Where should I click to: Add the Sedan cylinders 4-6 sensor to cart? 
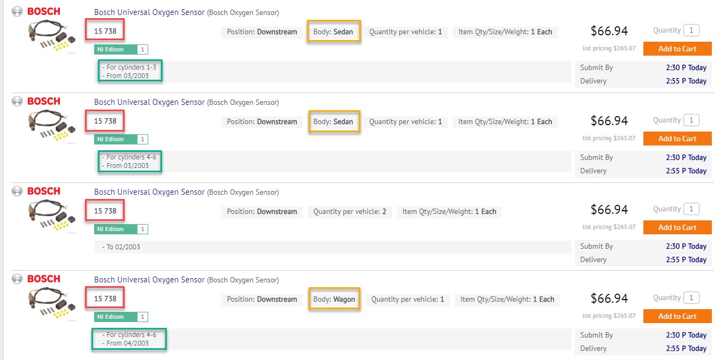[677, 139]
